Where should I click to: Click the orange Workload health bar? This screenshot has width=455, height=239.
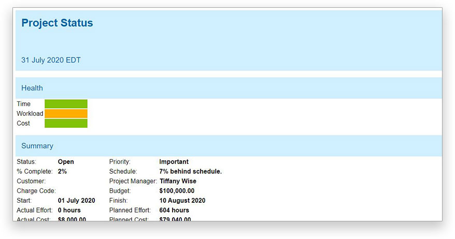(x=66, y=114)
